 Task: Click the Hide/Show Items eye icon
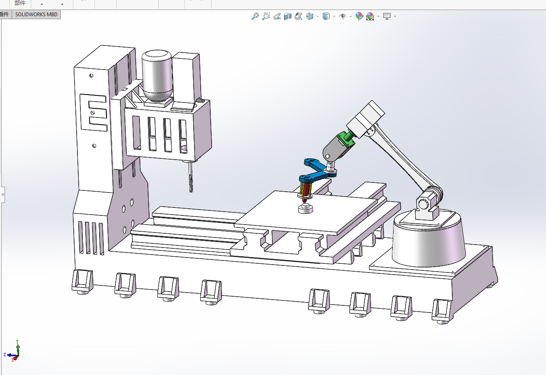343,16
